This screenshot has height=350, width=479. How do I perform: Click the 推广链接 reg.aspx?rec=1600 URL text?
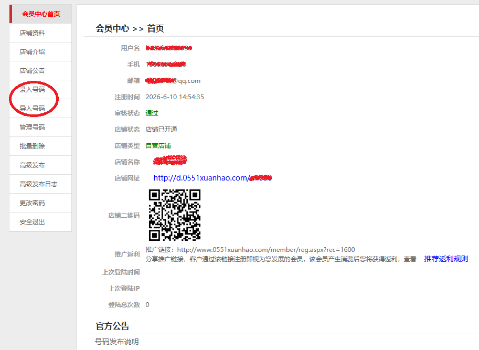point(266,250)
